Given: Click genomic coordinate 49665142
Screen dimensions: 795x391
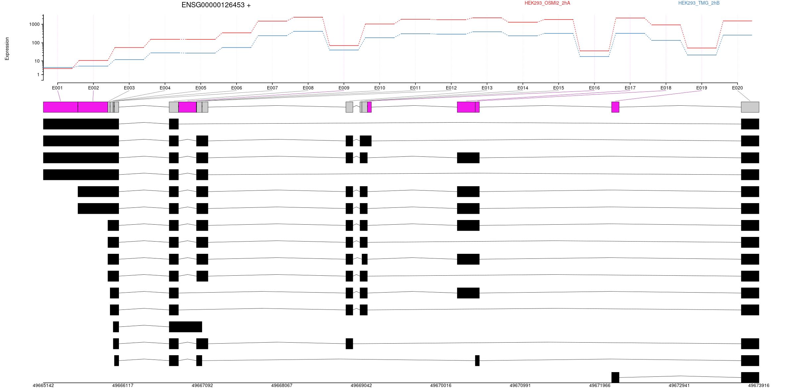Looking at the screenshot, I should click(43, 385).
